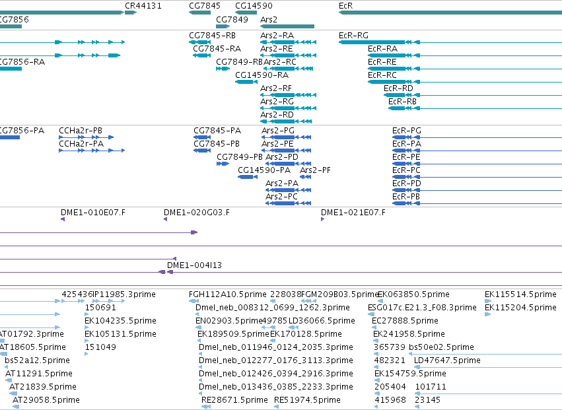Screen dimensions: 562x410
Task: Click the CG7856-RA transcript label
Action: click(22, 62)
